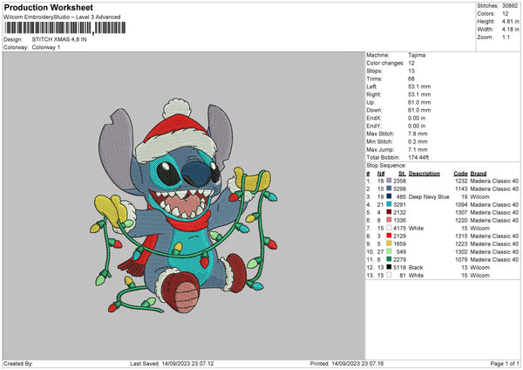
Task: Click the Stitch Christmas embroidery design preview
Action: 184,205
